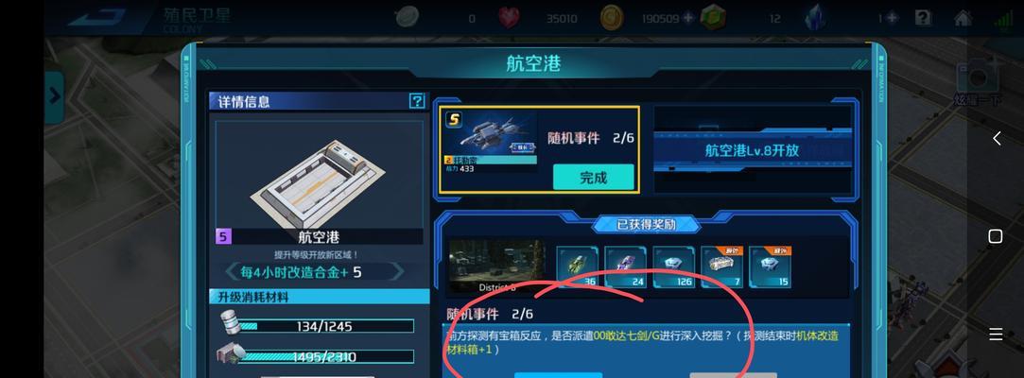1024x378 pixels.
Task: Add more blue crystals with plus icon
Action: pyautogui.click(x=892, y=18)
